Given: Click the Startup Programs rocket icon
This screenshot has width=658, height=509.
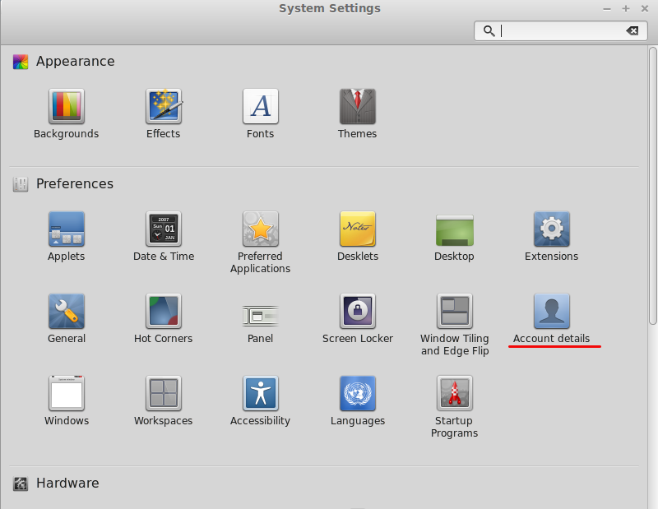Looking at the screenshot, I should pos(454,394).
